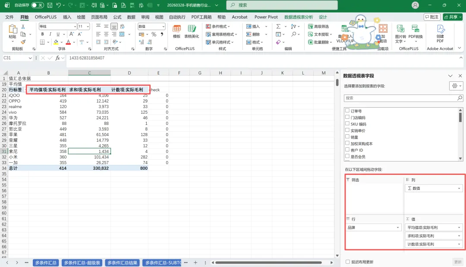Check the 门店编码 field checkbox
466x267 pixels.
[347, 117]
